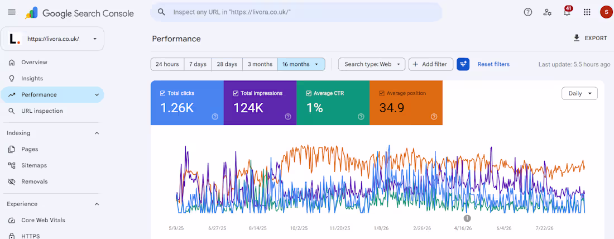Viewport: 614px width, 239px height.
Task: Click the download icon beside EXPORT
Action: click(x=577, y=38)
